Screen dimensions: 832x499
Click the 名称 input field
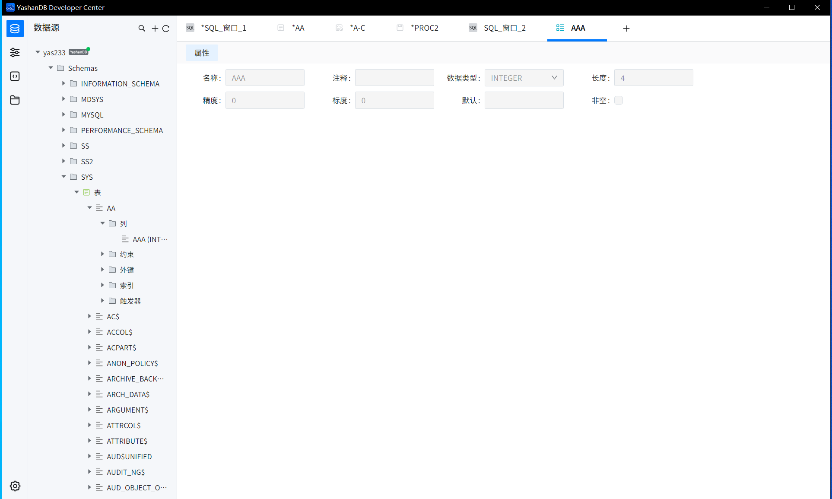point(265,78)
